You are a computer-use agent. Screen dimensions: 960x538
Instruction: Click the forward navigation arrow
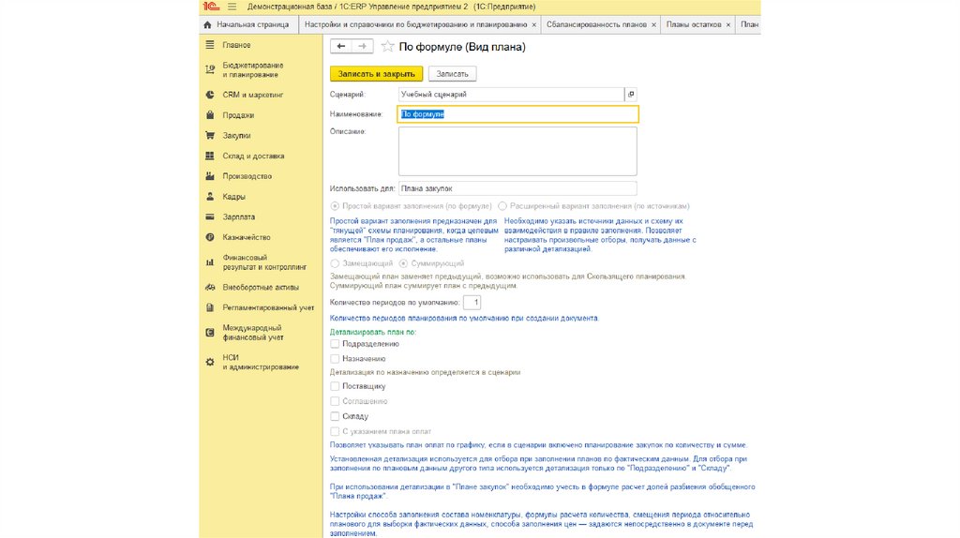[x=362, y=46]
